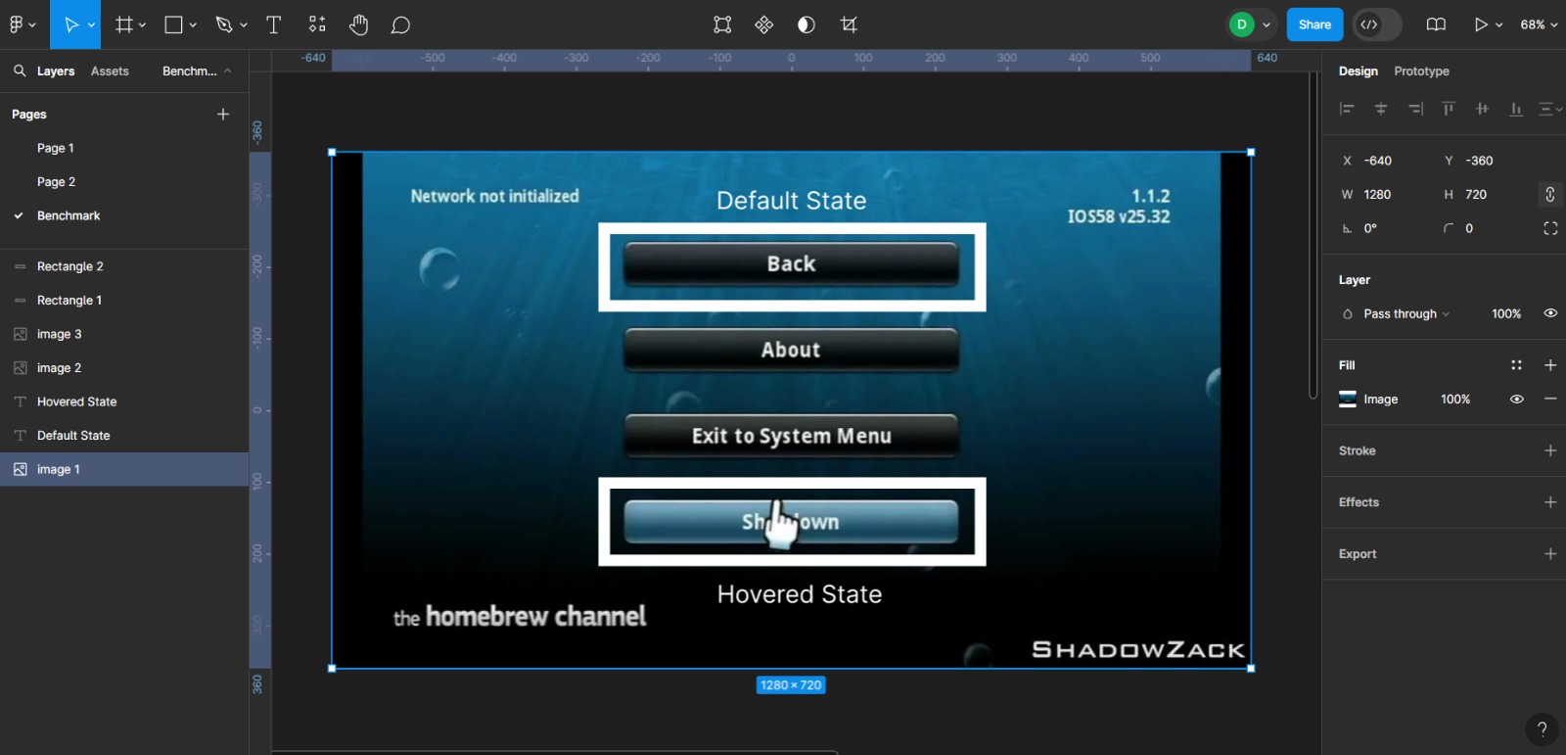
Task: Select the Move tool
Action: [70, 24]
